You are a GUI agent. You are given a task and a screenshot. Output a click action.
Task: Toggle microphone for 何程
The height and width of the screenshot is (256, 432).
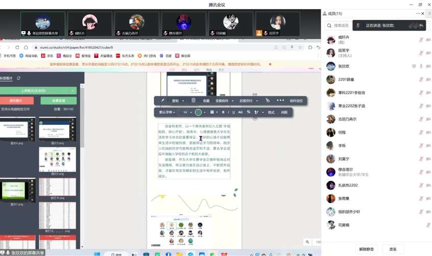coord(421,133)
